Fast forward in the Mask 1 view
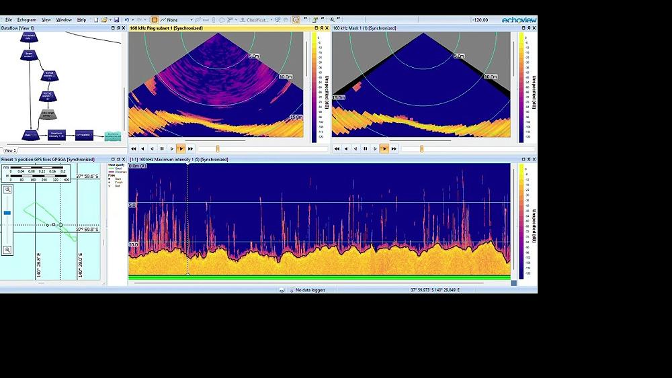 tap(394, 148)
